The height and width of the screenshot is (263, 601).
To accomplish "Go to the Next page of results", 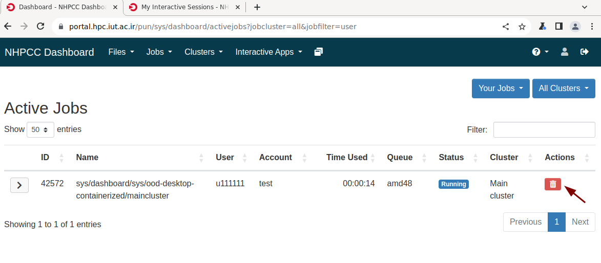I will (x=580, y=222).
